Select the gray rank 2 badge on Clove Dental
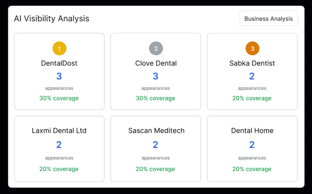The image size is (312, 194). pyautogui.click(x=156, y=48)
